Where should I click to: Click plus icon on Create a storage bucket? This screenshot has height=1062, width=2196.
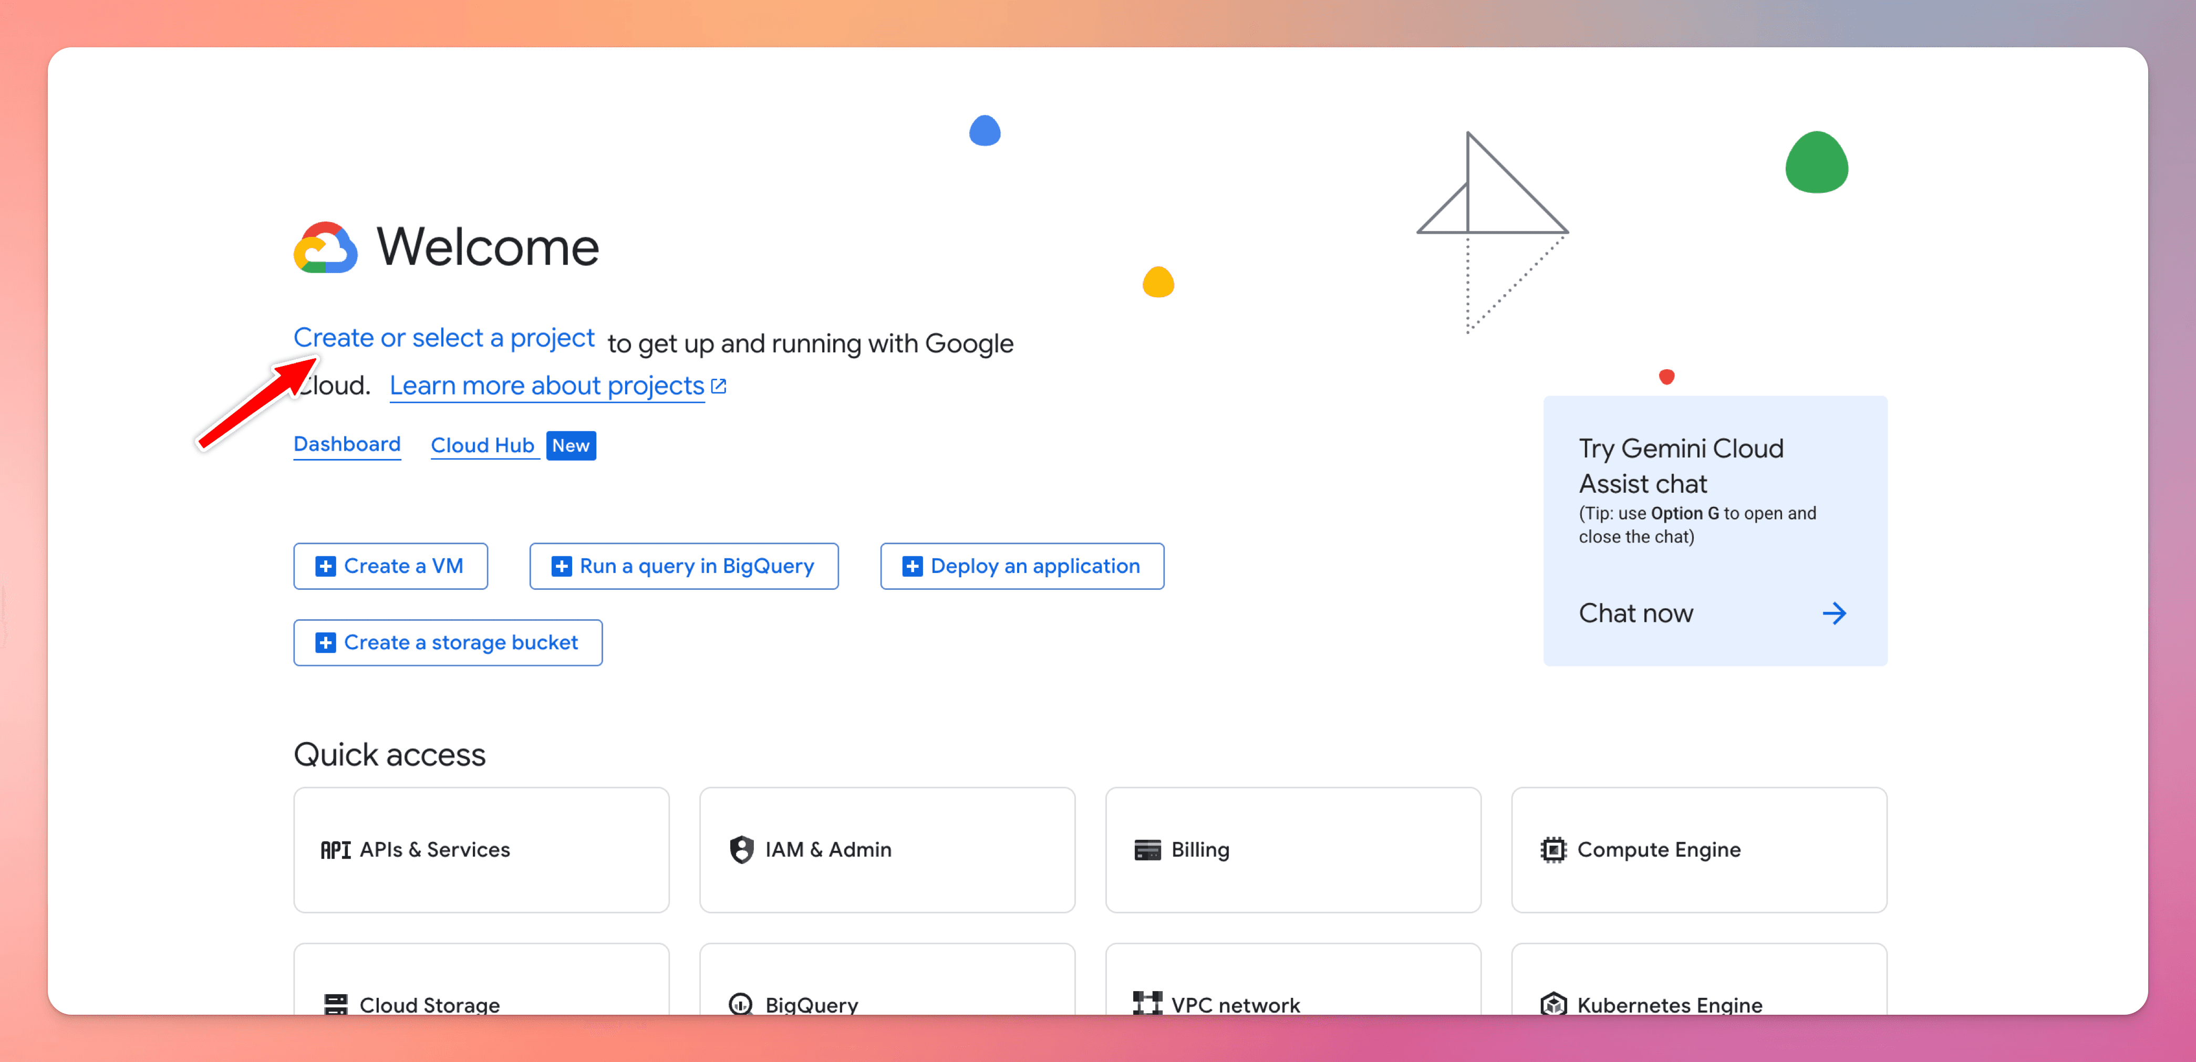coord(326,643)
